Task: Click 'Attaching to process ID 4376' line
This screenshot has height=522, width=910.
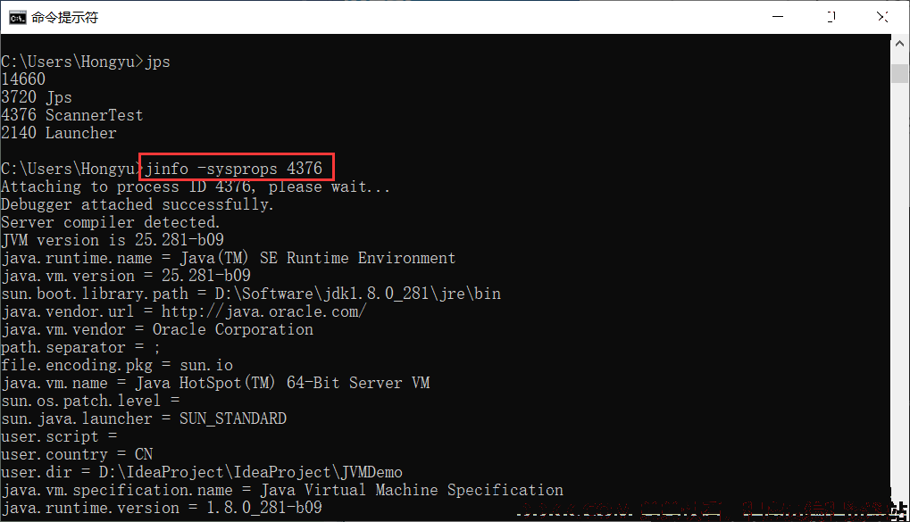Action: [195, 186]
